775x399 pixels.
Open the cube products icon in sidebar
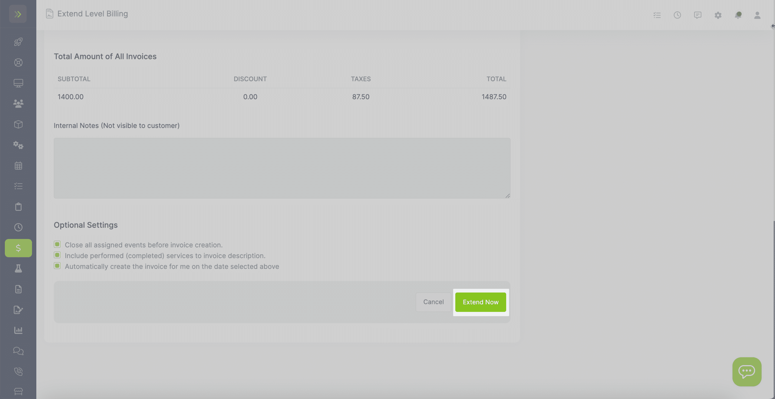(x=18, y=124)
